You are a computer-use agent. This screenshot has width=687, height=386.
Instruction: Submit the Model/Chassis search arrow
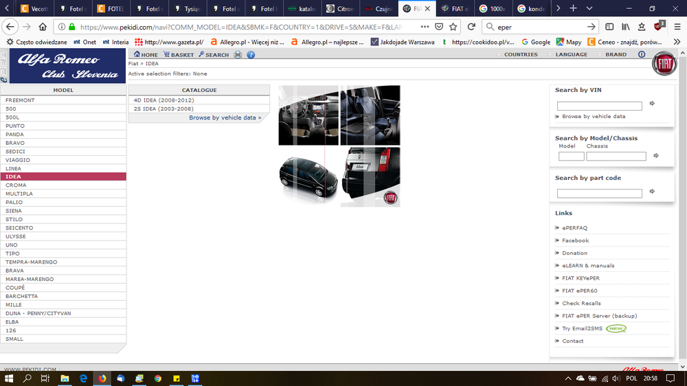pos(656,155)
